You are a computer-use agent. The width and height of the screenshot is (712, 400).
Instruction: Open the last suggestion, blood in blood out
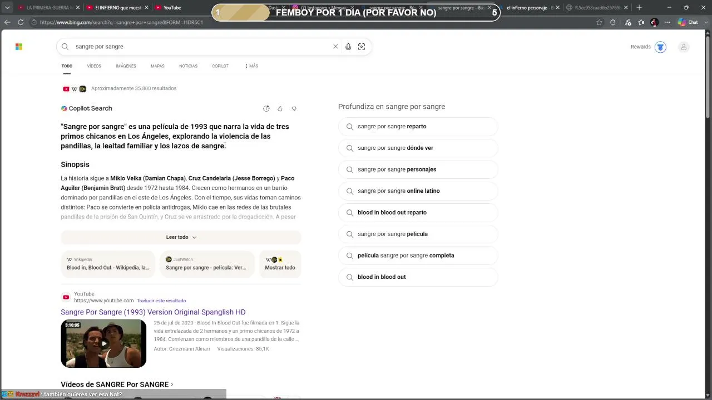(x=418, y=277)
